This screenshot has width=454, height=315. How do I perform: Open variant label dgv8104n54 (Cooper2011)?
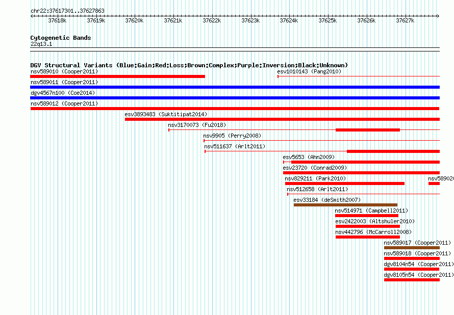pos(419,264)
